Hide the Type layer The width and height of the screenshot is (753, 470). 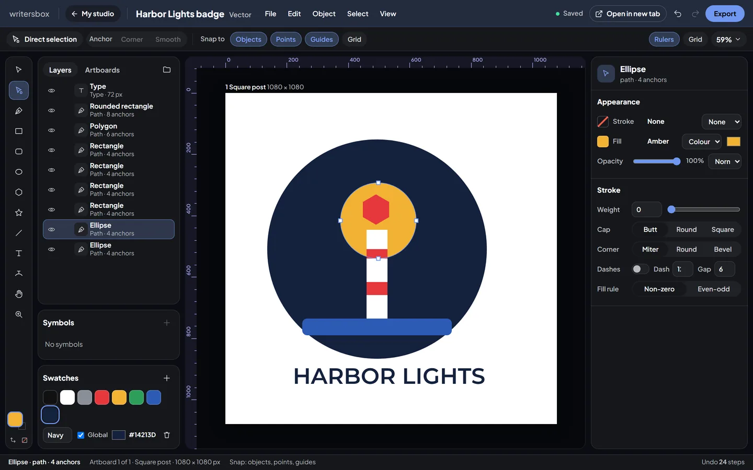[x=51, y=90]
